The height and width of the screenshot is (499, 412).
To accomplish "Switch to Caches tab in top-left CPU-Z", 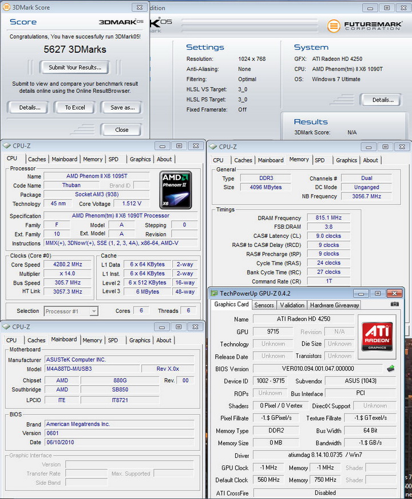I will click(37, 159).
